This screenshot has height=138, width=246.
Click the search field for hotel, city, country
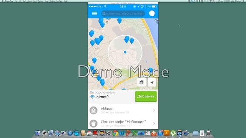click(123, 14)
